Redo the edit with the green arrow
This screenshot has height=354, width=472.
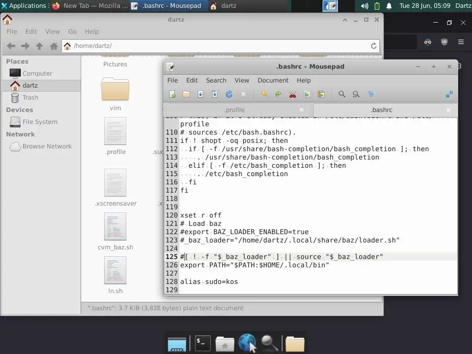[x=278, y=94]
